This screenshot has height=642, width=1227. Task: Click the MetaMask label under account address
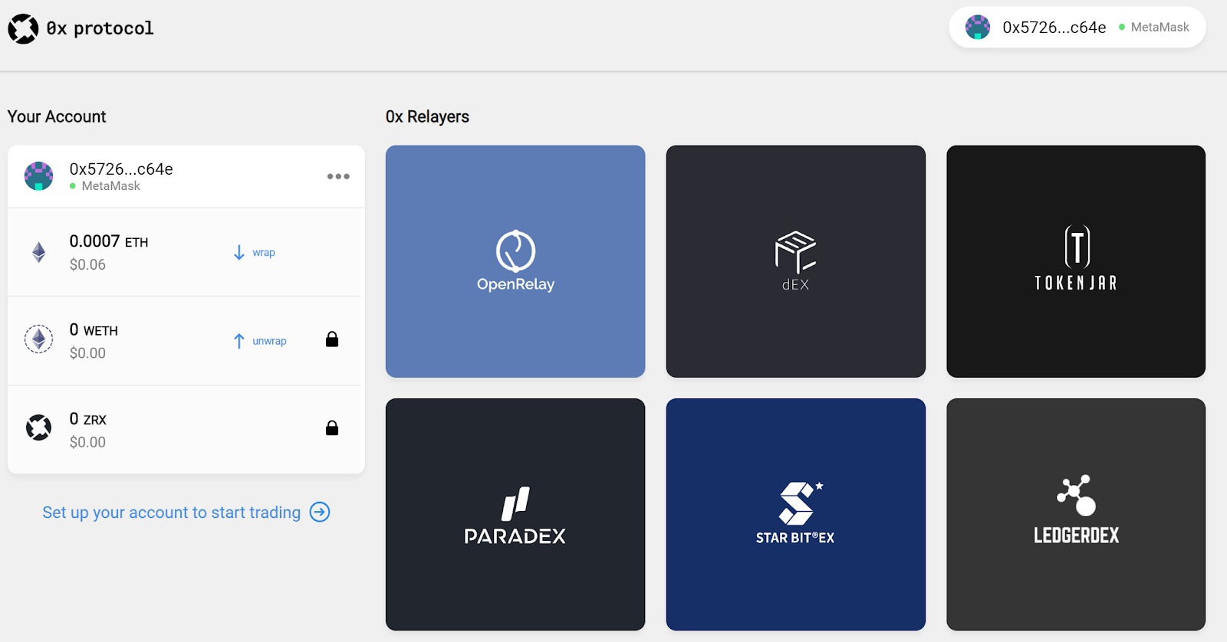[x=110, y=186]
